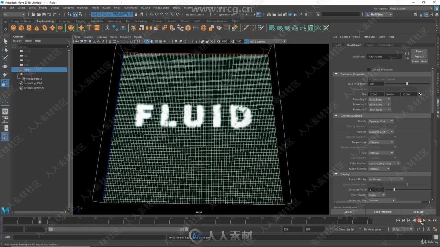
Task: Create a polygon cube from shelf
Action: 21,28
